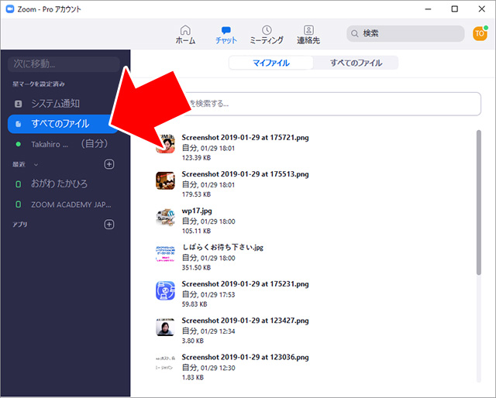Image resolution: width=496 pixels, height=398 pixels.
Task: Open ミーティング (Meetings) clock icon
Action: point(267,29)
